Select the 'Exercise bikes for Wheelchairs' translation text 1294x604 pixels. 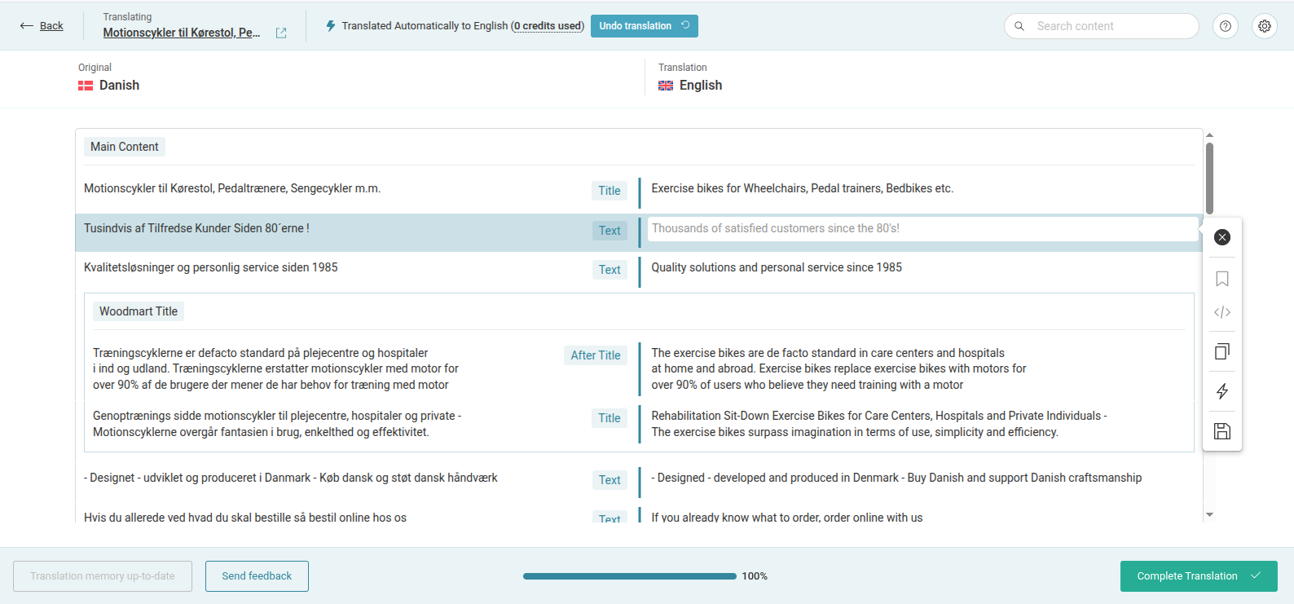coord(802,188)
